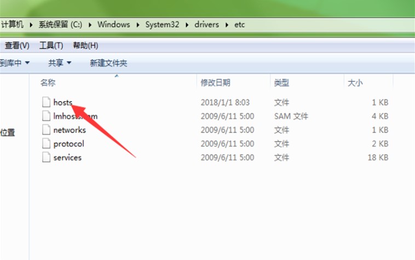Expand the 共享 dropdown

point(60,63)
